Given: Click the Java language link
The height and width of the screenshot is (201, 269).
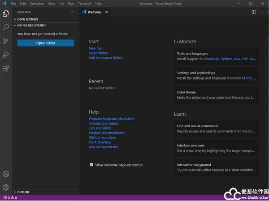Looking at the screenshot, I should [236, 59].
